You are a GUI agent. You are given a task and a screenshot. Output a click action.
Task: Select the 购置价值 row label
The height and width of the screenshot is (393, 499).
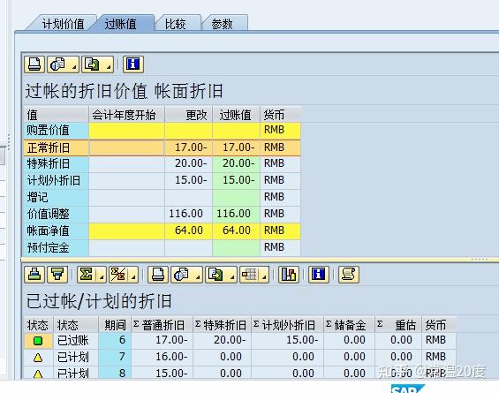tap(49, 131)
